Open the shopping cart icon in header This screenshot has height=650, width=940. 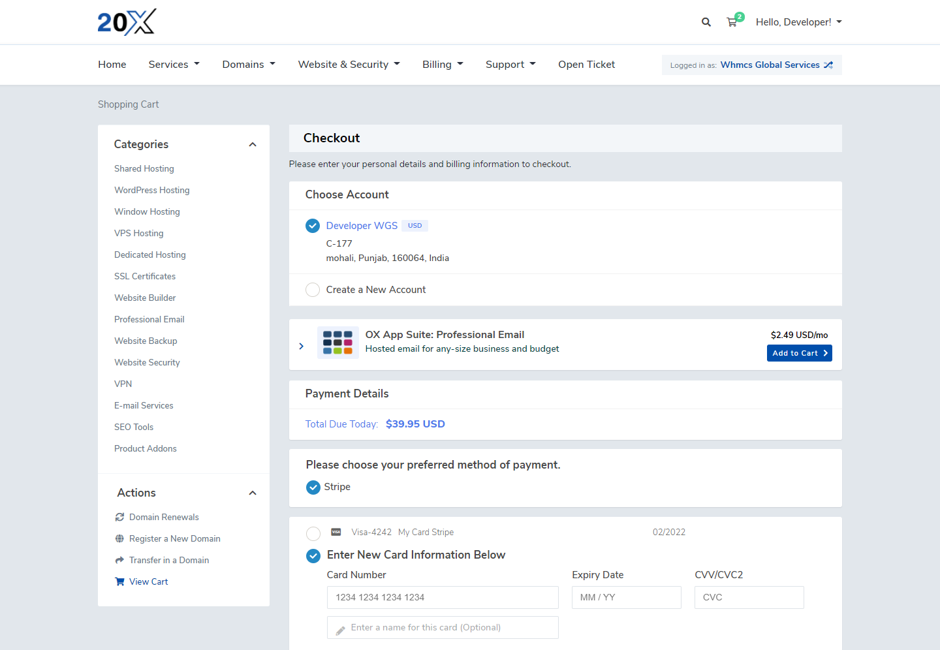[x=732, y=22]
